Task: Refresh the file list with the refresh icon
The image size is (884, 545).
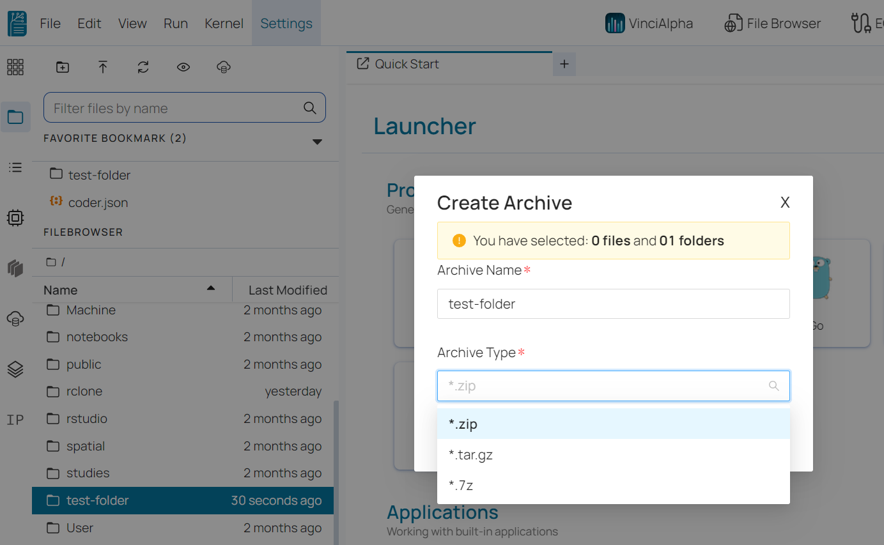Action: (x=143, y=66)
